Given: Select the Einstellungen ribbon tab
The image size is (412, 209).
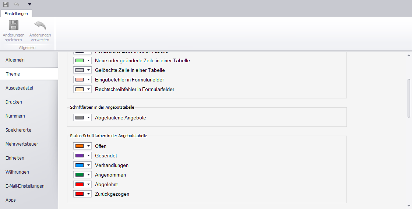Looking at the screenshot, I should coord(16,13).
